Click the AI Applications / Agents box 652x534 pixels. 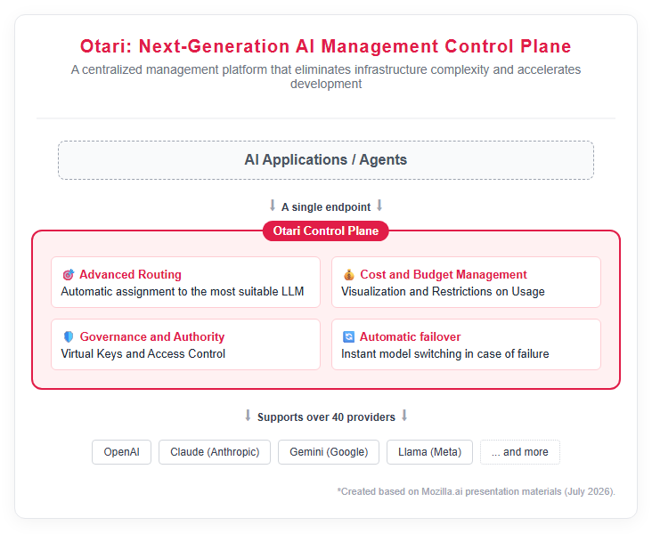click(326, 160)
